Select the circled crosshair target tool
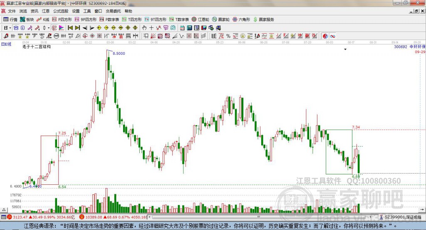 (85, 36)
